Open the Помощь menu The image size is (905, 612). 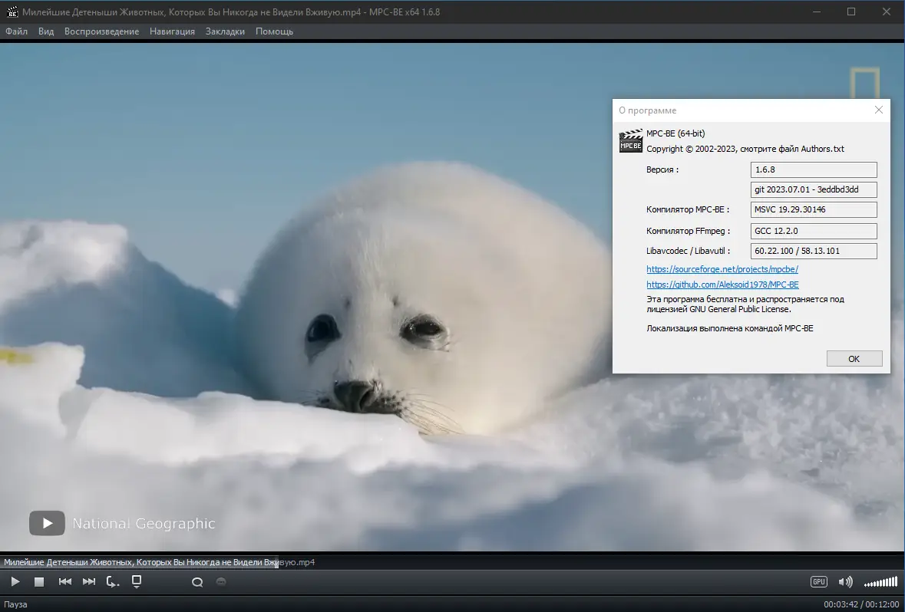coord(274,31)
